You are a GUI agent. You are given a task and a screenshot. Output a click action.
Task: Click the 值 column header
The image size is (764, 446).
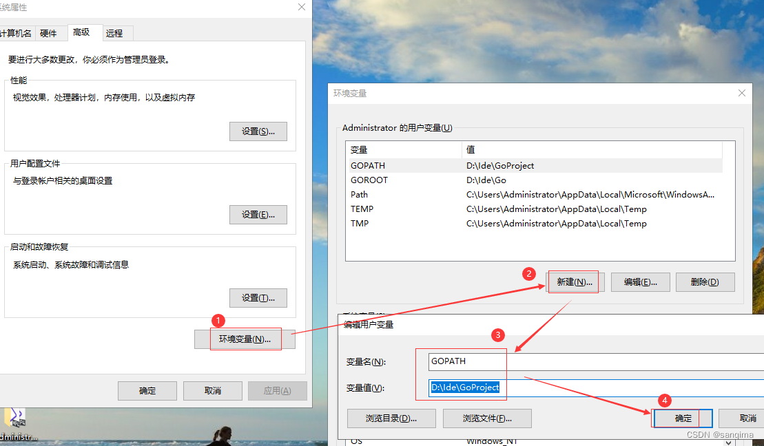pos(592,150)
